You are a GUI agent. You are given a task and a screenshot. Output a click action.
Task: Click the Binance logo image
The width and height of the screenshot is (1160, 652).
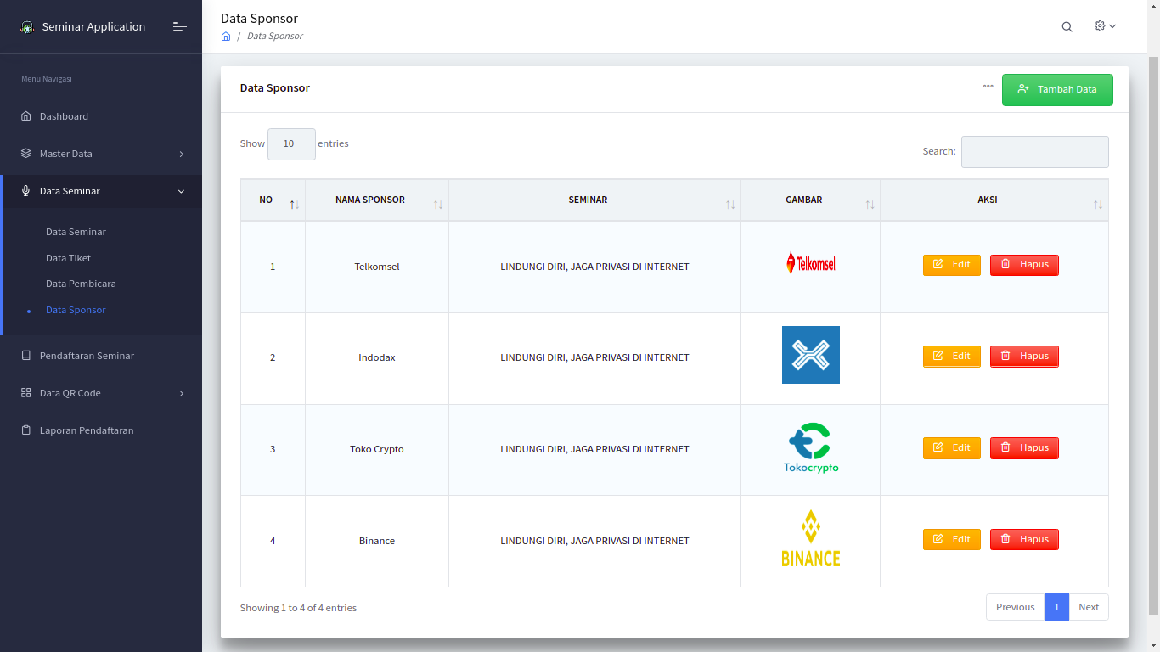811,538
